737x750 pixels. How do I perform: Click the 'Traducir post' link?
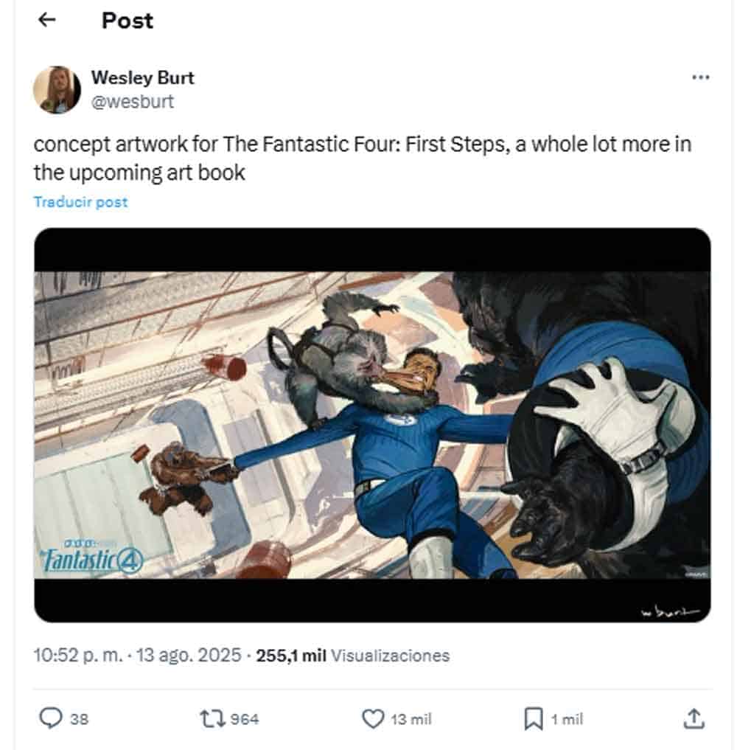pyautogui.click(x=80, y=202)
